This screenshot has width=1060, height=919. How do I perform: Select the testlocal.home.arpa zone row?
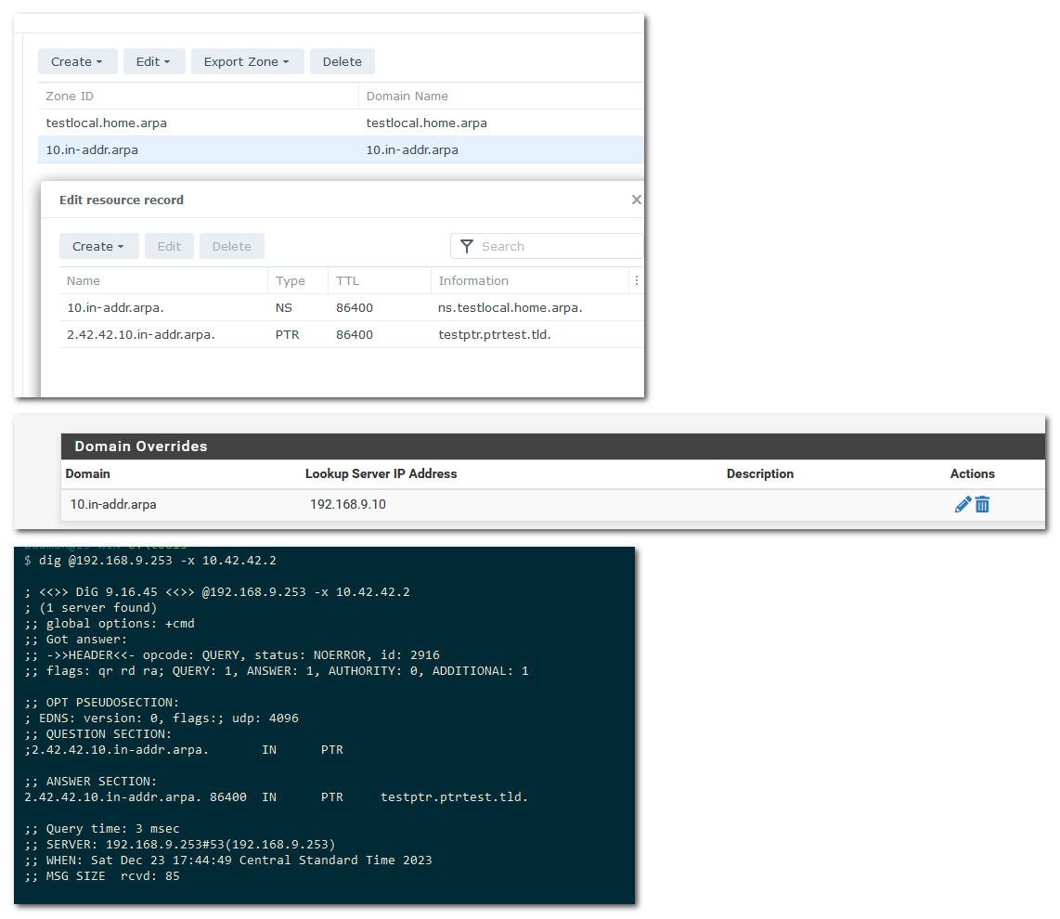point(341,123)
